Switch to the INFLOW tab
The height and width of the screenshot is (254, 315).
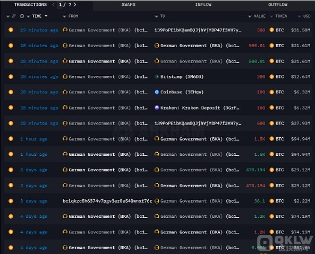(x=203, y=4)
